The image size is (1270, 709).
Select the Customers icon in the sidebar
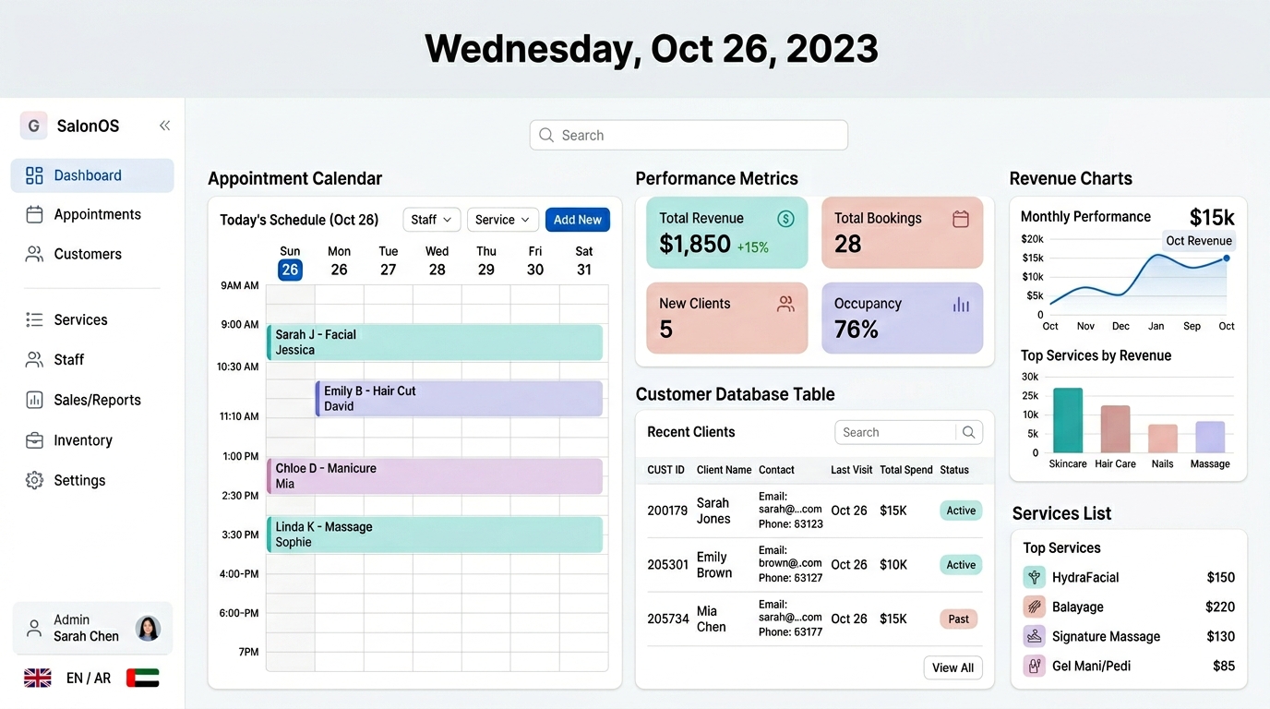34,253
